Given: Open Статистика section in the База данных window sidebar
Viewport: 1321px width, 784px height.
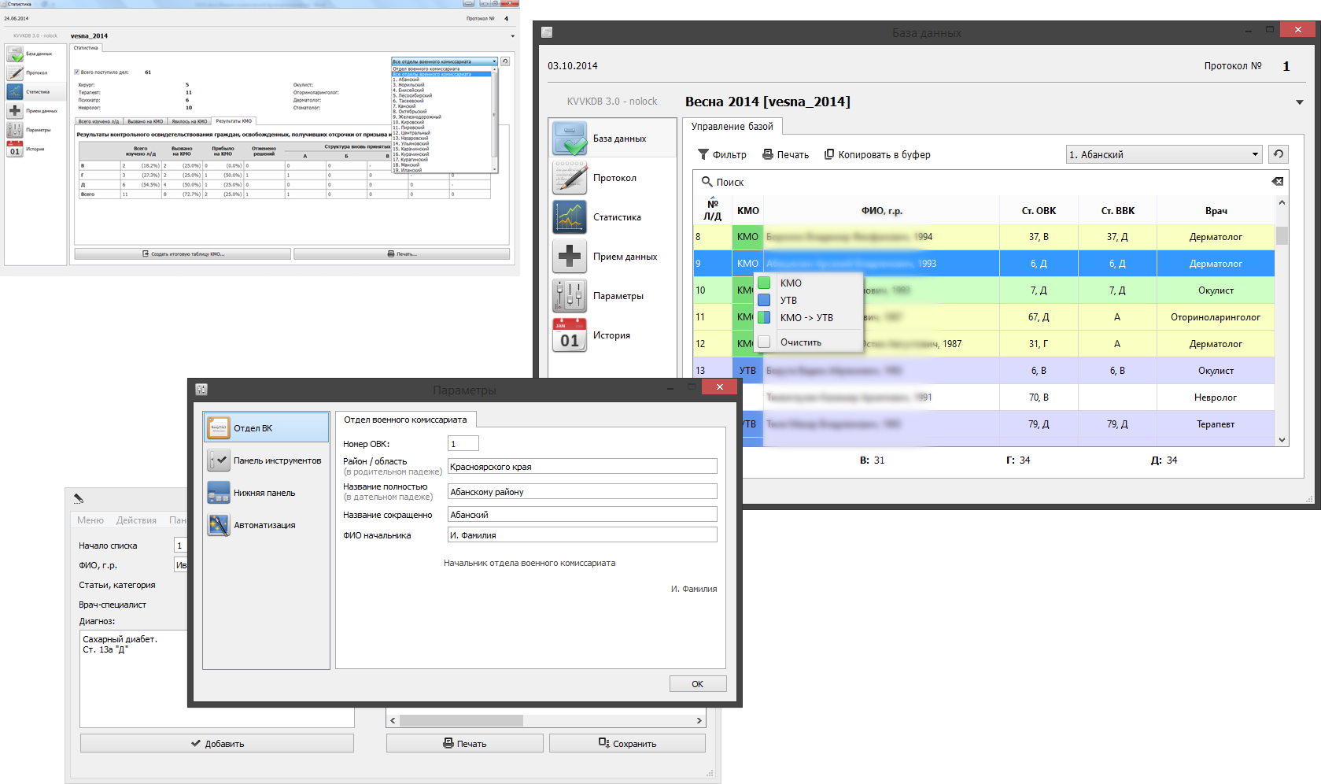Looking at the screenshot, I should [x=613, y=217].
